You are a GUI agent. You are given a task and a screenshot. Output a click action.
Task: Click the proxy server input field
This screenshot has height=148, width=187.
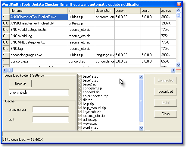pyautogui.click(x=51, y=109)
